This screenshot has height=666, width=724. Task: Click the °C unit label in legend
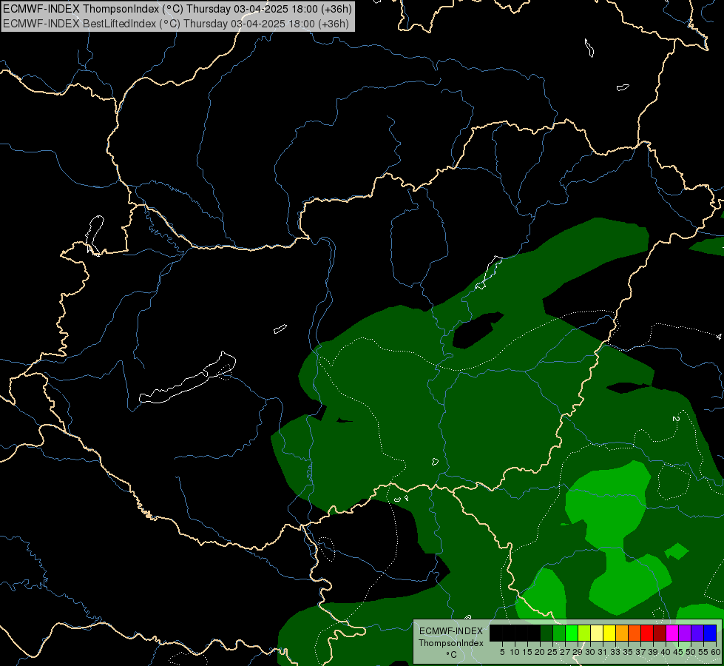coord(452,655)
